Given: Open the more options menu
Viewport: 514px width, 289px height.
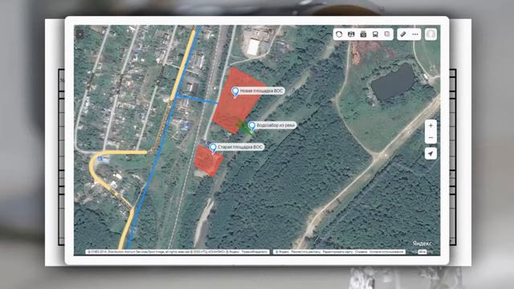Looking at the screenshot, I should pos(415,35).
